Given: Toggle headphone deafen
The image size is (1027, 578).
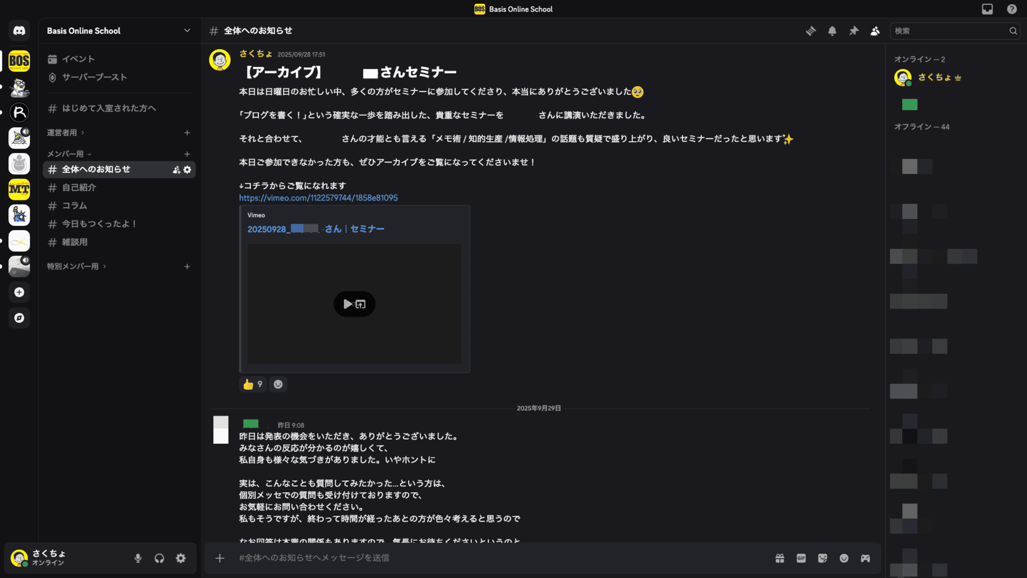Looking at the screenshot, I should pos(159,558).
